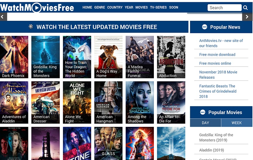Click the search magnifier icon

(x=245, y=8)
